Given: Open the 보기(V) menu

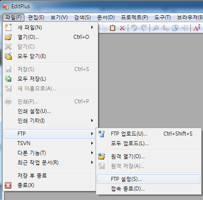Looking at the screenshot, I should (x=59, y=17).
